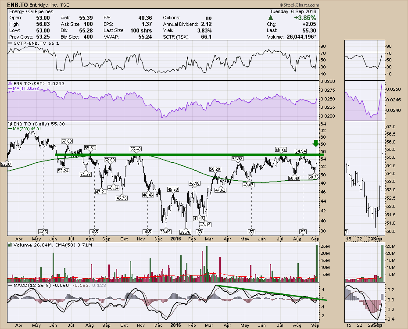Image resolution: width=408 pixels, height=329 pixels.
Task: Click the Options value no
Action: click(x=209, y=18)
